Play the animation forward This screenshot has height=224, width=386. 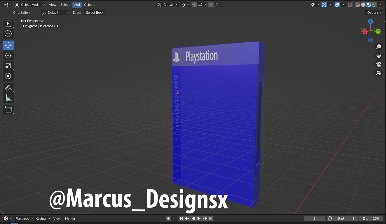[x=199, y=218]
